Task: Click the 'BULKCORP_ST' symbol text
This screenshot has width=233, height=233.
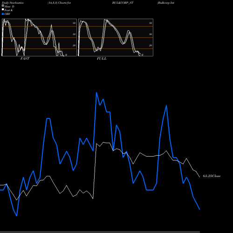Action: pos(123,3)
